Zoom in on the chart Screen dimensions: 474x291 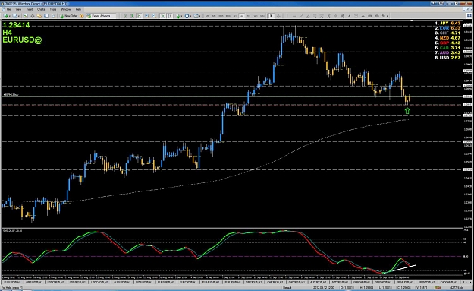147,16
